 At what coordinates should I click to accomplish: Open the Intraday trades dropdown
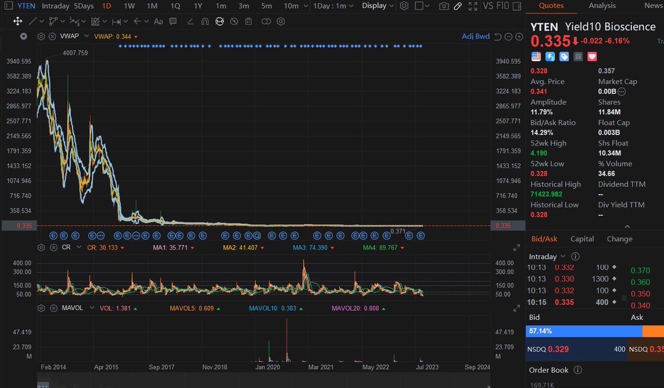(x=548, y=257)
